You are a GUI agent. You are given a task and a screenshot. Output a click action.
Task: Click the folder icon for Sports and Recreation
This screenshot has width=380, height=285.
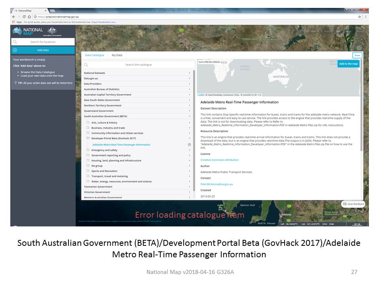point(88,171)
